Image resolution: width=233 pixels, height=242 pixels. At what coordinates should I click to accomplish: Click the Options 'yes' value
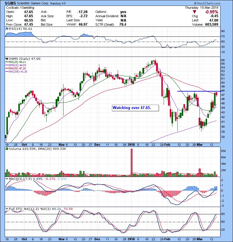click(x=123, y=12)
